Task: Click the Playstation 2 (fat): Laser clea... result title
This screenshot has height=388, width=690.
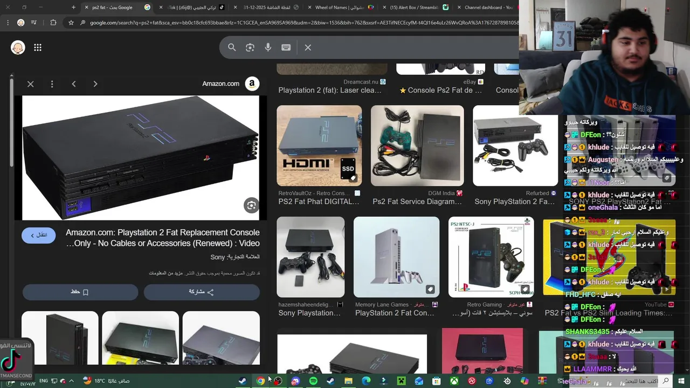Action: (330, 90)
